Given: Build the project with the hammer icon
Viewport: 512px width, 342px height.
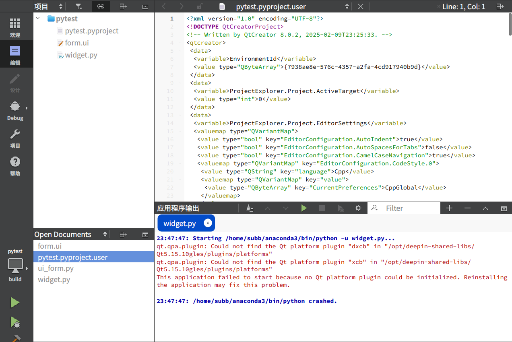Looking at the screenshot, I should coord(15,338).
